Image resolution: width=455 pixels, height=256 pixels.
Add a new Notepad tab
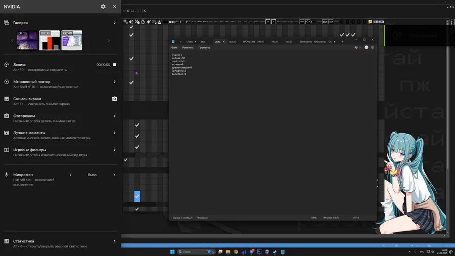pos(342,42)
